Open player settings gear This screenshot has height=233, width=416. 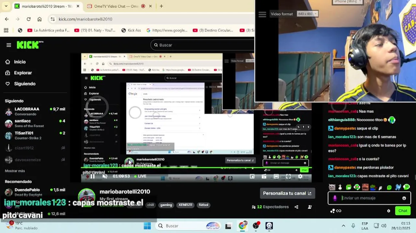(x=300, y=176)
